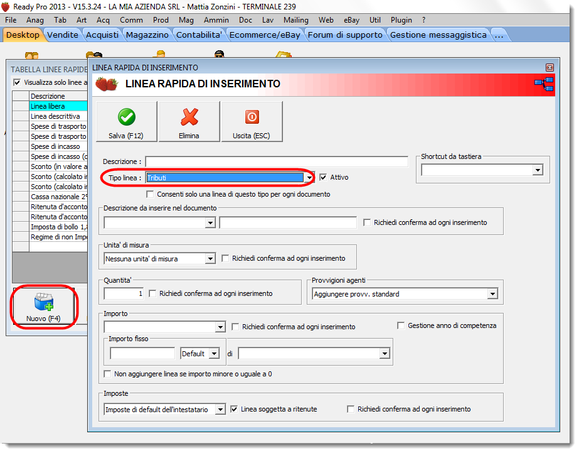This screenshot has width=579, height=453.
Task: Open the Provvigioni agenti dropdown
Action: (x=492, y=294)
